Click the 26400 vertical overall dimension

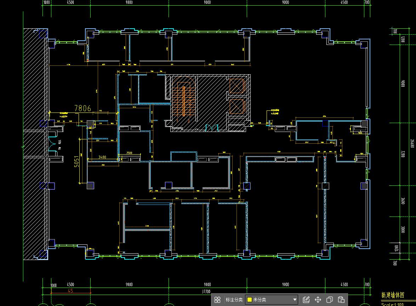click(412, 144)
